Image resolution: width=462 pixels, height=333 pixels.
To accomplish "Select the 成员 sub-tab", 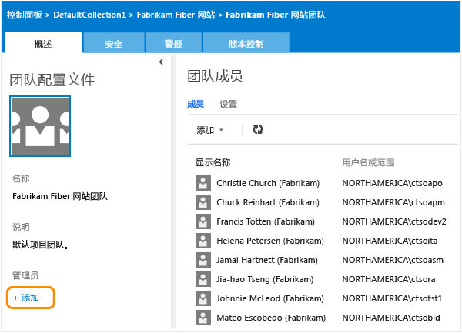I will pos(196,104).
